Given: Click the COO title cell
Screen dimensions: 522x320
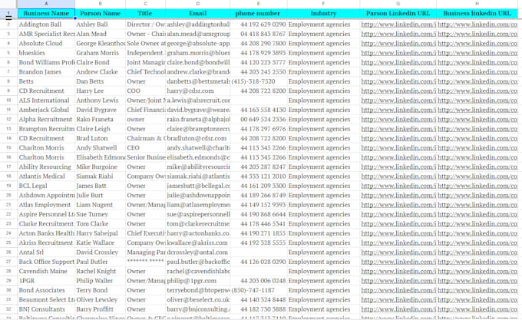Looking at the screenshot, I should pyautogui.click(x=145, y=91).
